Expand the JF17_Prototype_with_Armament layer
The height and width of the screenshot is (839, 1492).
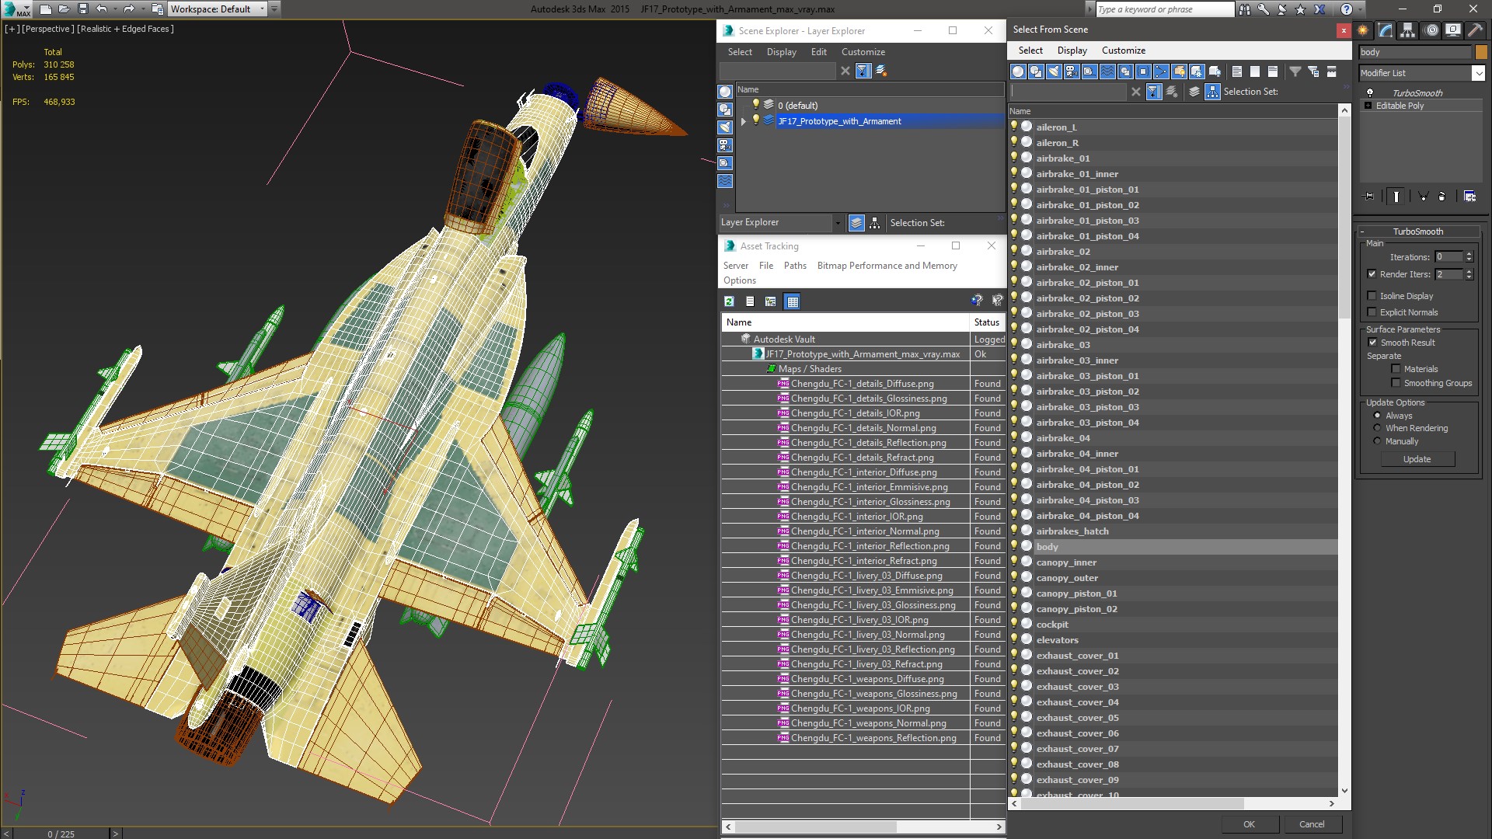pyautogui.click(x=744, y=121)
